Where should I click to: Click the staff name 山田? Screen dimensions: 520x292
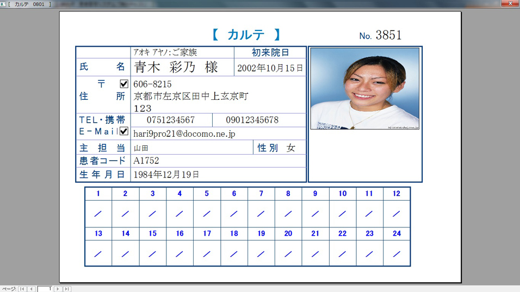pyautogui.click(x=141, y=148)
